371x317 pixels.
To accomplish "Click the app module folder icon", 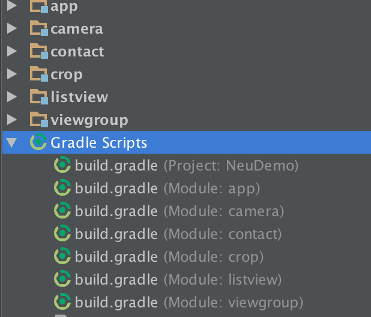I will pyautogui.click(x=38, y=7).
